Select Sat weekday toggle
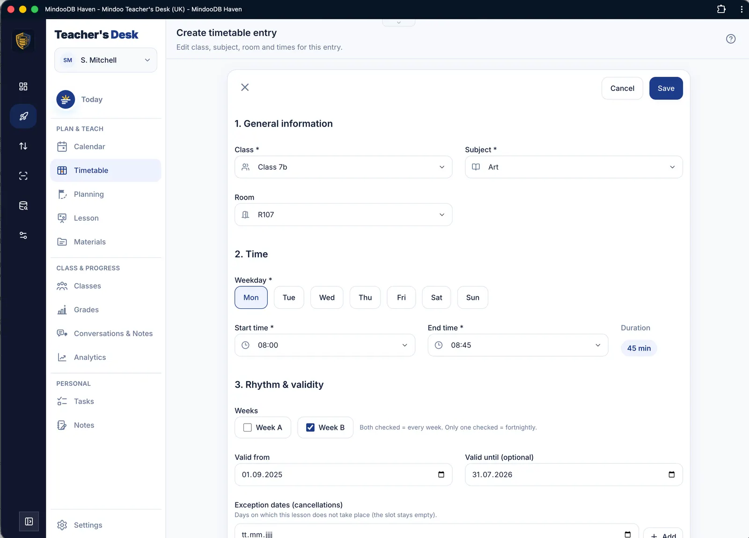Screen dimensions: 749x538 [x=436, y=298]
